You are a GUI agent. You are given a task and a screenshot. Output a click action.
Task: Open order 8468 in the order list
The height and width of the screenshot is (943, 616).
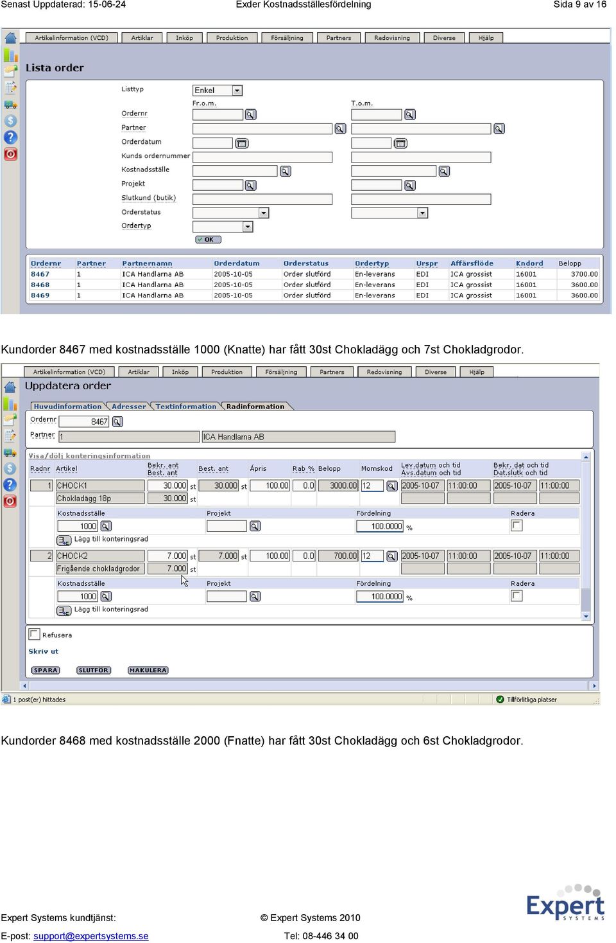tap(40, 285)
